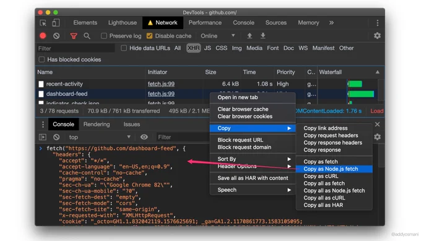This screenshot has height=241, width=421.
Task: Check Has blocked cookies checkbox
Action: (x=41, y=59)
